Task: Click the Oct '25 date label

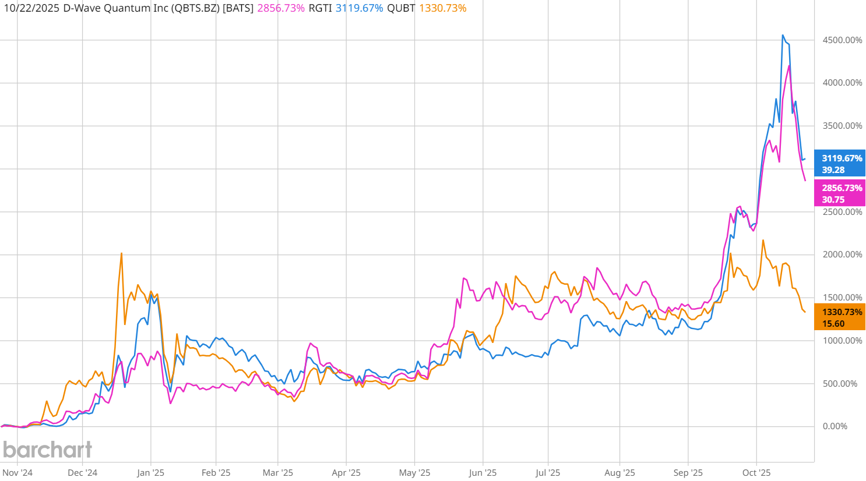Action: (x=756, y=472)
